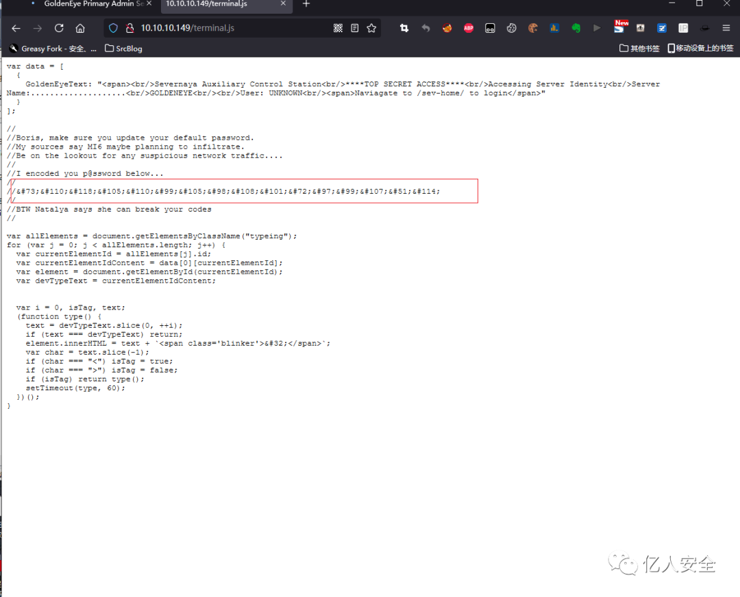
Task: Click the 'var data = [' line
Action: [x=36, y=66]
